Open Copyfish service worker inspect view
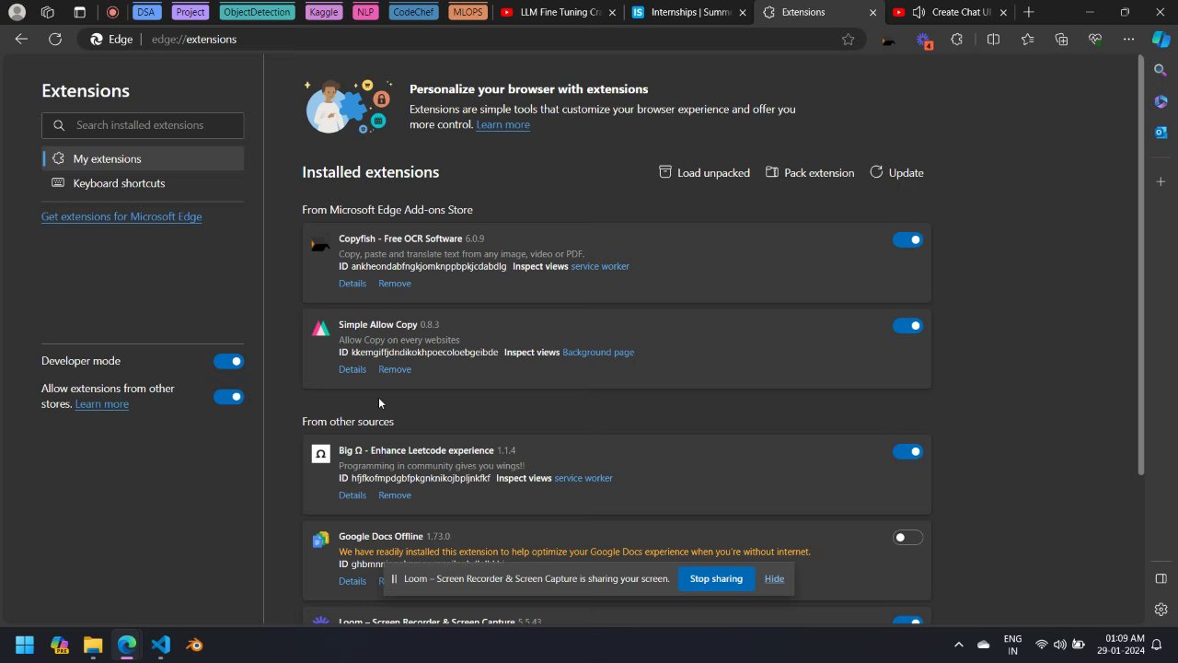Screen dimensions: 1178x663 coord(600,266)
